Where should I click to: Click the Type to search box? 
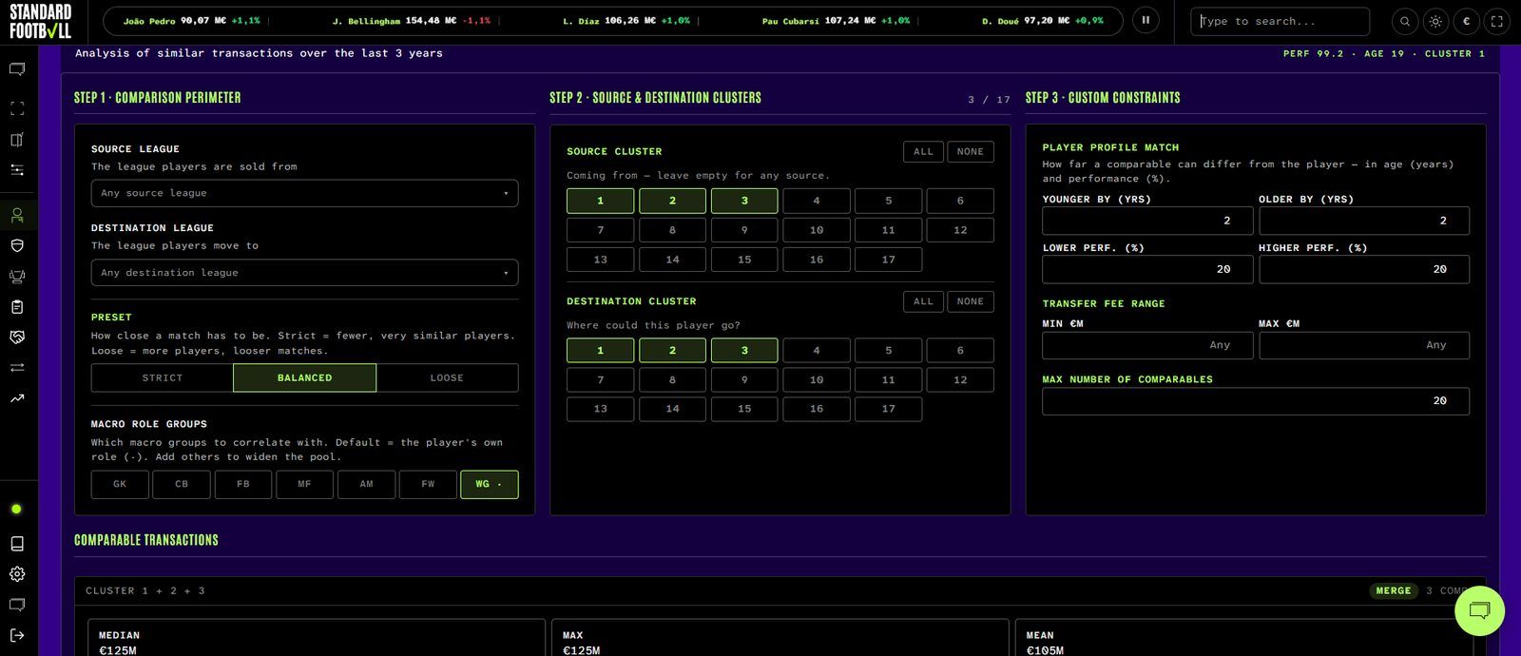pyautogui.click(x=1280, y=21)
